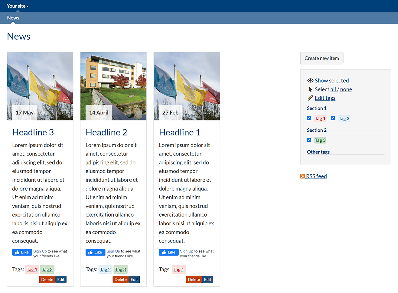Image resolution: width=398 pixels, height=293 pixels.
Task: Click the cursor icon beside Select all
Action: (x=310, y=89)
